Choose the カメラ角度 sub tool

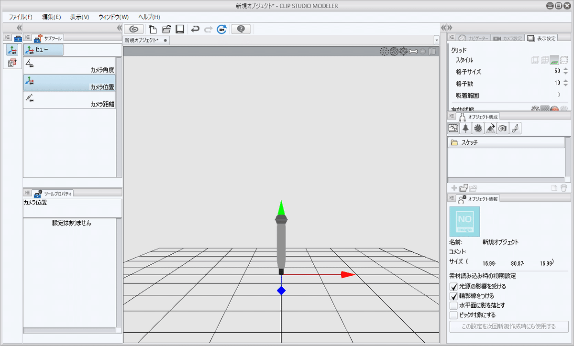pyautogui.click(x=69, y=65)
